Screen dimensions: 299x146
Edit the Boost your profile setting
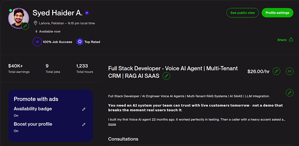point(84,124)
